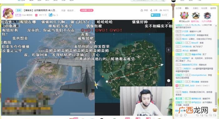Click the second icon in chat input toolbar

(181, 115)
